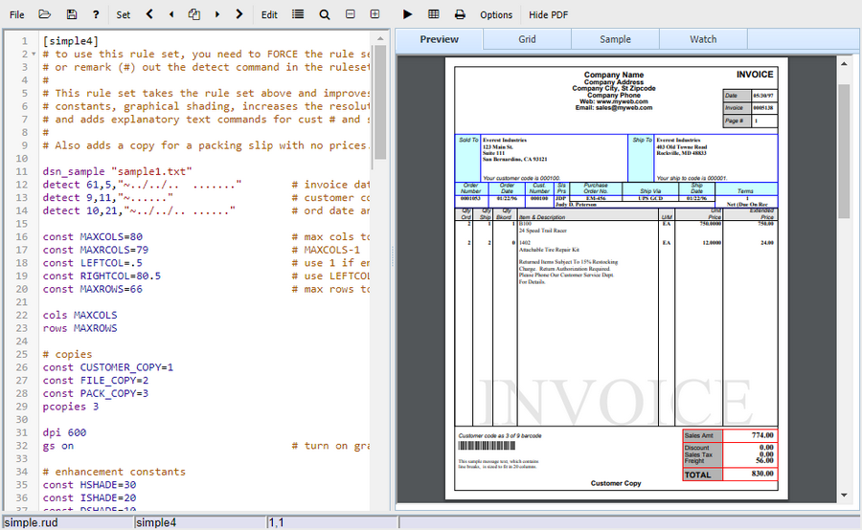Switch to the Sample tab

coord(615,39)
